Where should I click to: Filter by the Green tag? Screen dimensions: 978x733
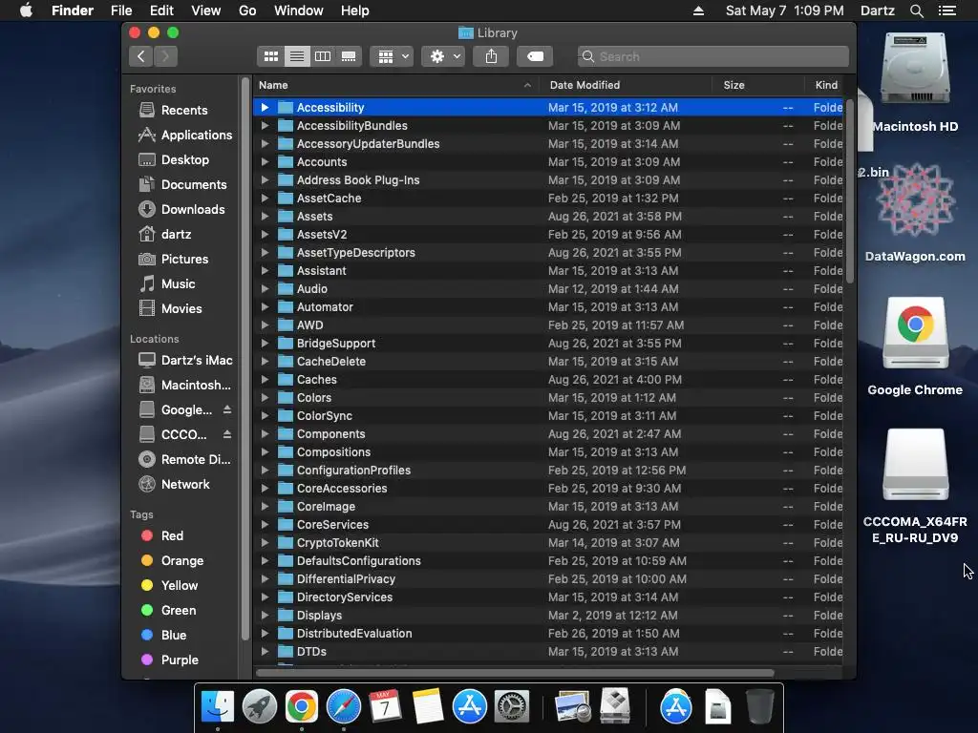click(168, 611)
